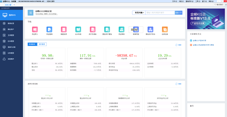
Task: Click the icon right of 联系我们
Action: pos(226,5)
